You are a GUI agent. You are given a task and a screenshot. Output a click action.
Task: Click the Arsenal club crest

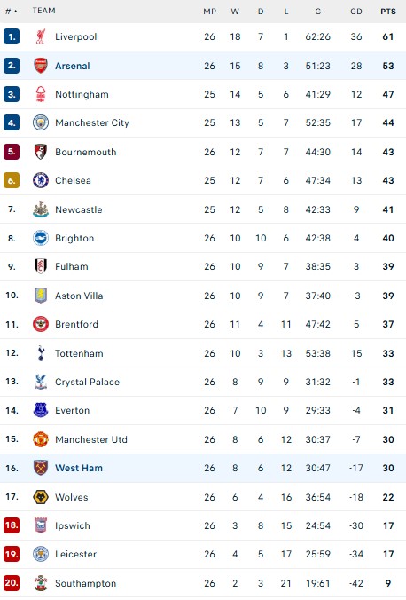[x=41, y=66]
